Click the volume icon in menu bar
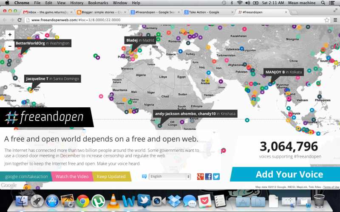340x212 pixels. coord(247,3)
